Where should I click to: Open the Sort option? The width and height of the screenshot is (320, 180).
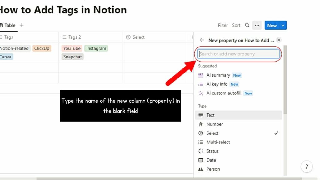236,25
